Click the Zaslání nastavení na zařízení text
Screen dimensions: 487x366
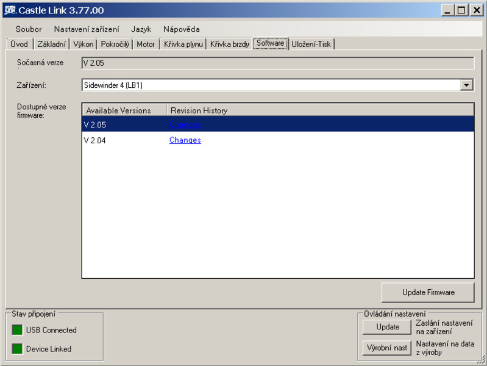point(444,327)
